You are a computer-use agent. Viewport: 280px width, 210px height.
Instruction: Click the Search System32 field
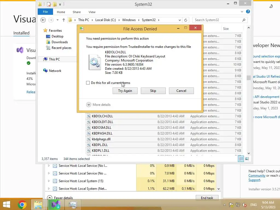pyautogui.click(x=220, y=20)
